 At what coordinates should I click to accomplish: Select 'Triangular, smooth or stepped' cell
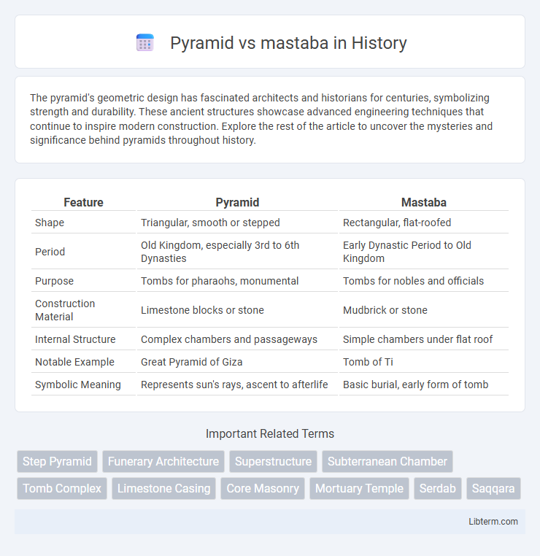pyautogui.click(x=237, y=223)
